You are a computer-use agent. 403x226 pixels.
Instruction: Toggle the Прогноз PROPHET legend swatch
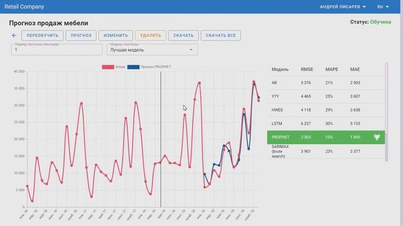pyautogui.click(x=133, y=67)
